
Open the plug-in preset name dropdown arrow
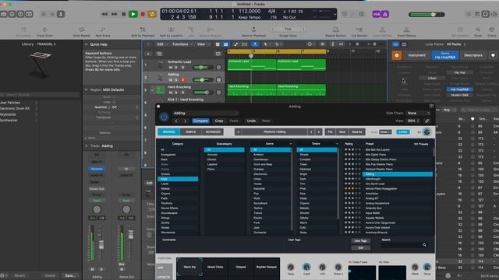pyautogui.click(x=238, y=131)
